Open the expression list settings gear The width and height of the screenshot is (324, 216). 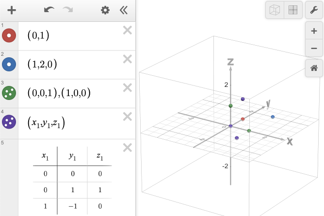click(x=105, y=10)
